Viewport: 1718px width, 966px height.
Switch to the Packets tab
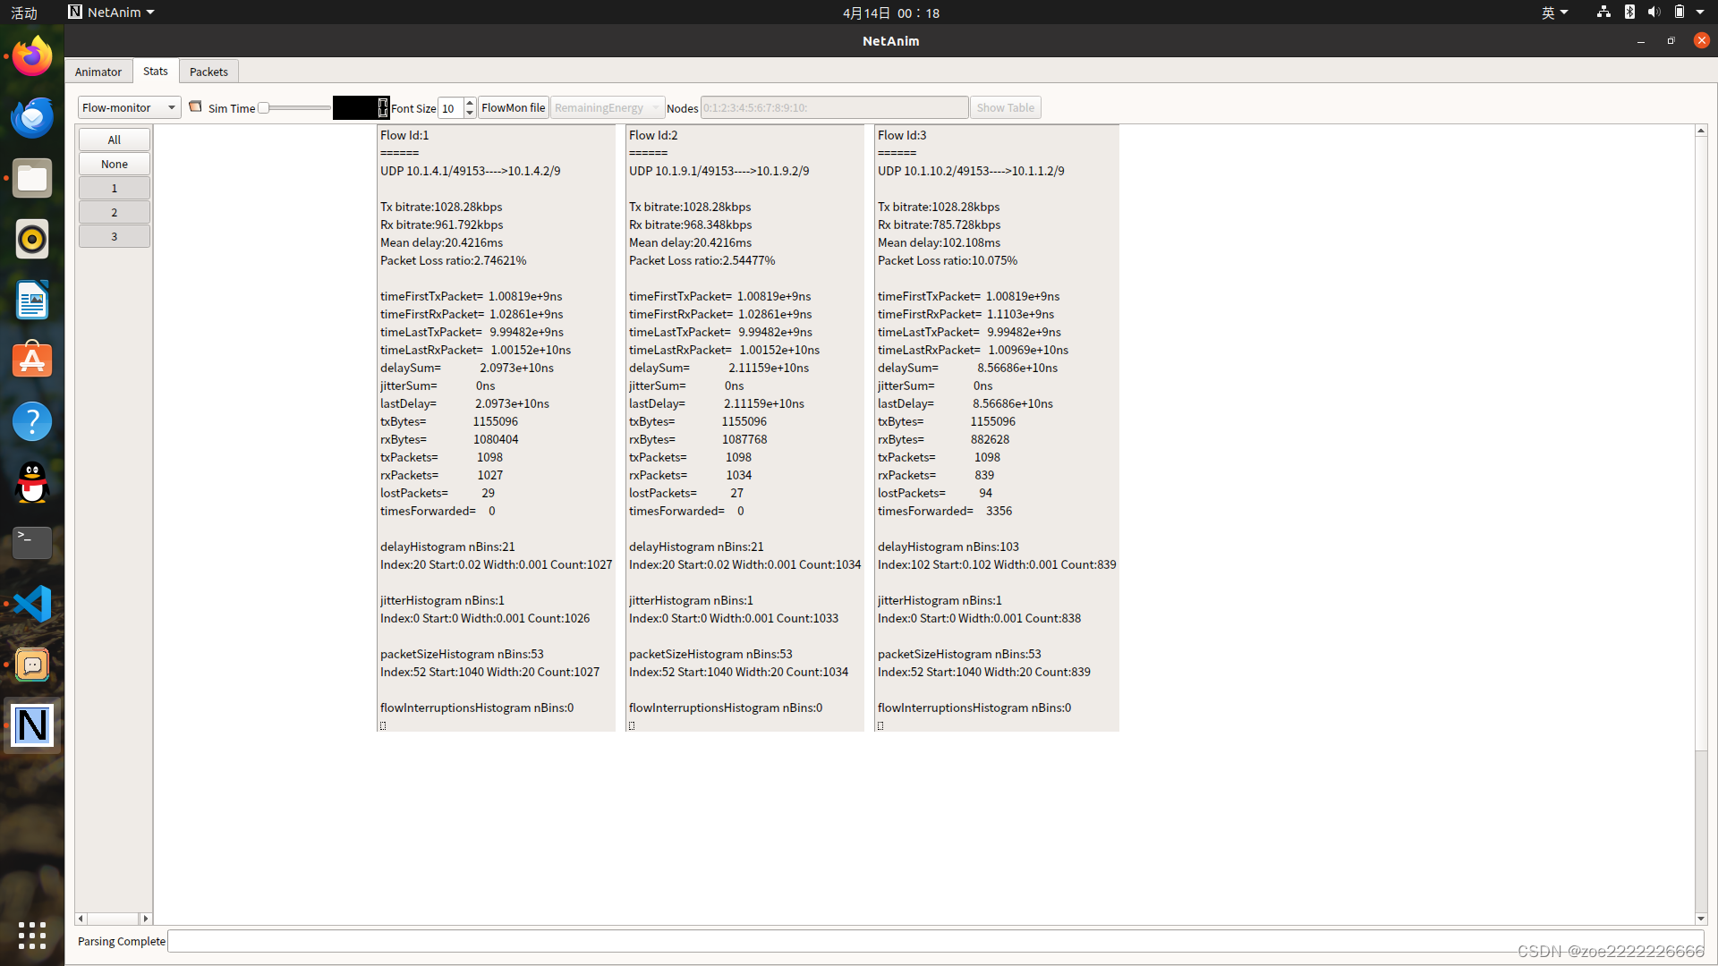[x=208, y=72]
